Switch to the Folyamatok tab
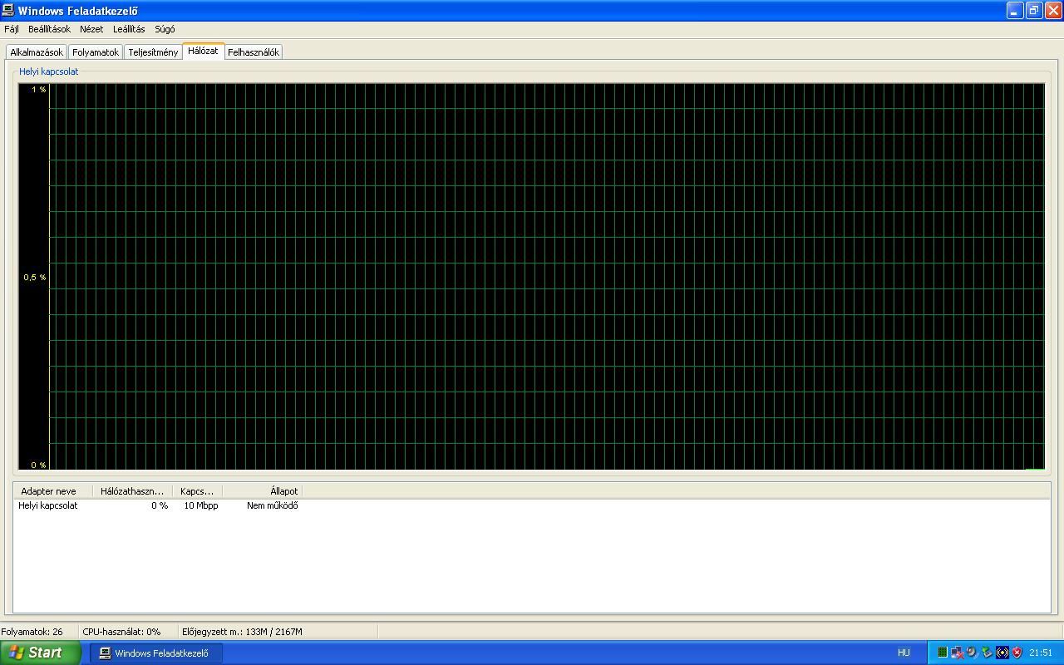Viewport: 1064px width, 665px height. [x=96, y=52]
